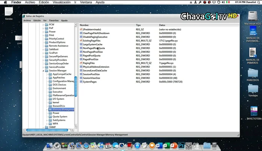The width and height of the screenshot is (262, 151).
Task: Collapse the Session Manager tree node
Action: click(43, 71)
